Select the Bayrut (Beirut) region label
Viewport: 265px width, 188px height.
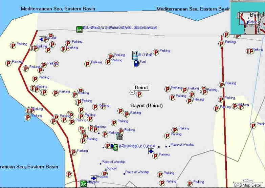pyautogui.click(x=147, y=106)
